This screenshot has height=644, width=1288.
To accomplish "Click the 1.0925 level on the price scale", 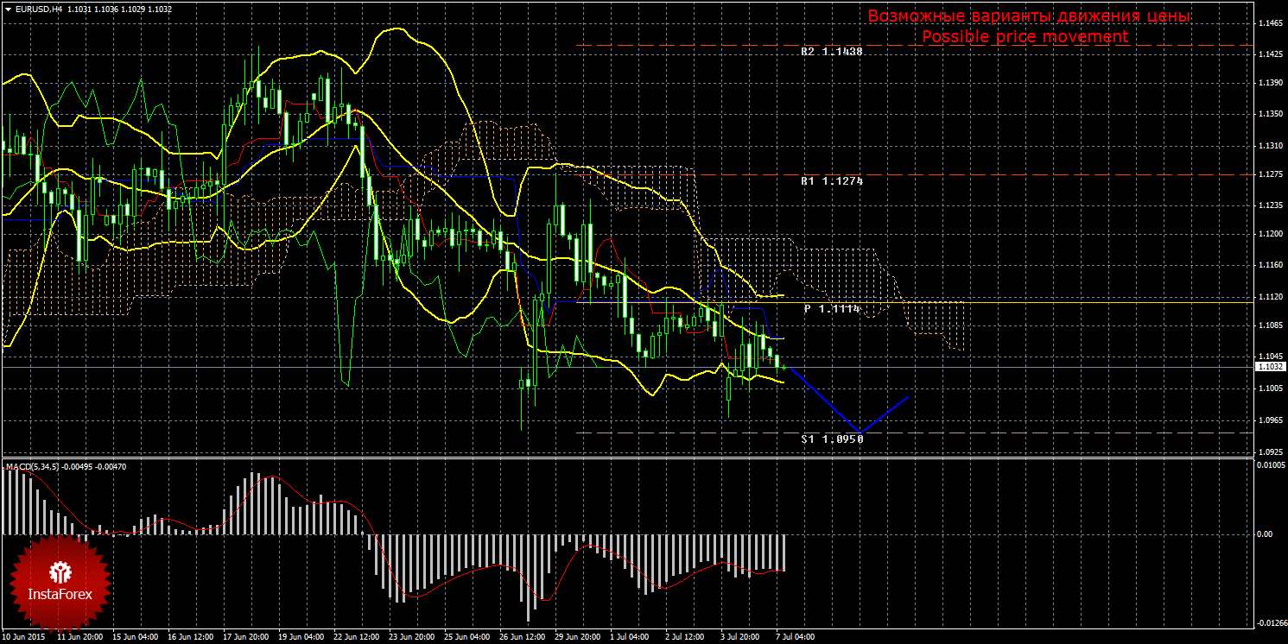I will [1269, 451].
